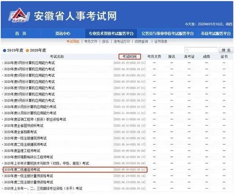Open 2020年度全省图书资料考试 link

(x=24, y=126)
